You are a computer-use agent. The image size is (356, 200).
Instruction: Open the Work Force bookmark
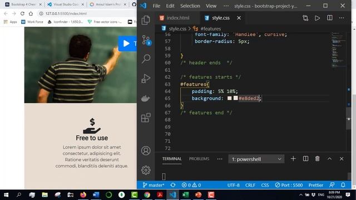pyautogui.click(x=32, y=22)
